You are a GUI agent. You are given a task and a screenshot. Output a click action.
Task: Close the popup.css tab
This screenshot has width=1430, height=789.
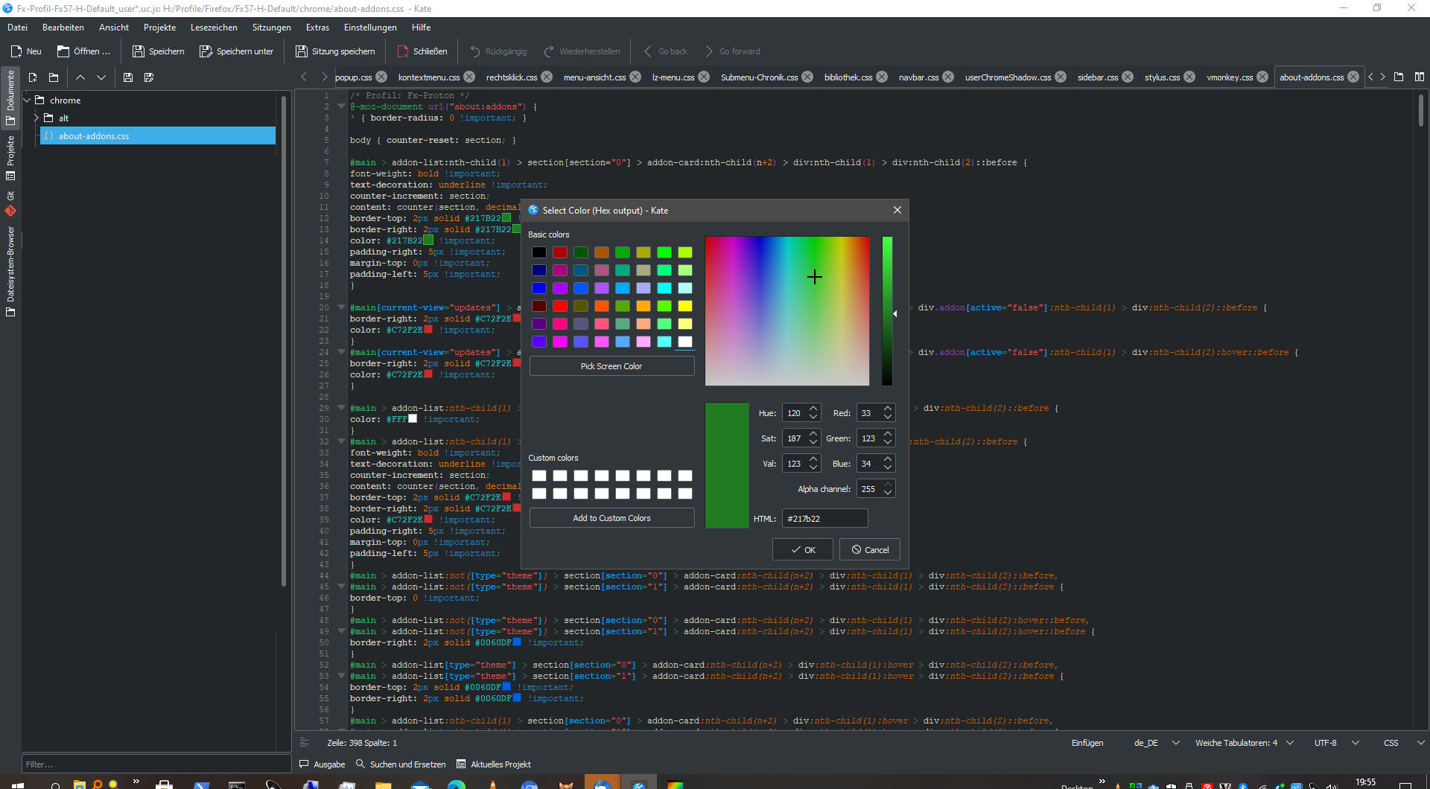click(381, 77)
